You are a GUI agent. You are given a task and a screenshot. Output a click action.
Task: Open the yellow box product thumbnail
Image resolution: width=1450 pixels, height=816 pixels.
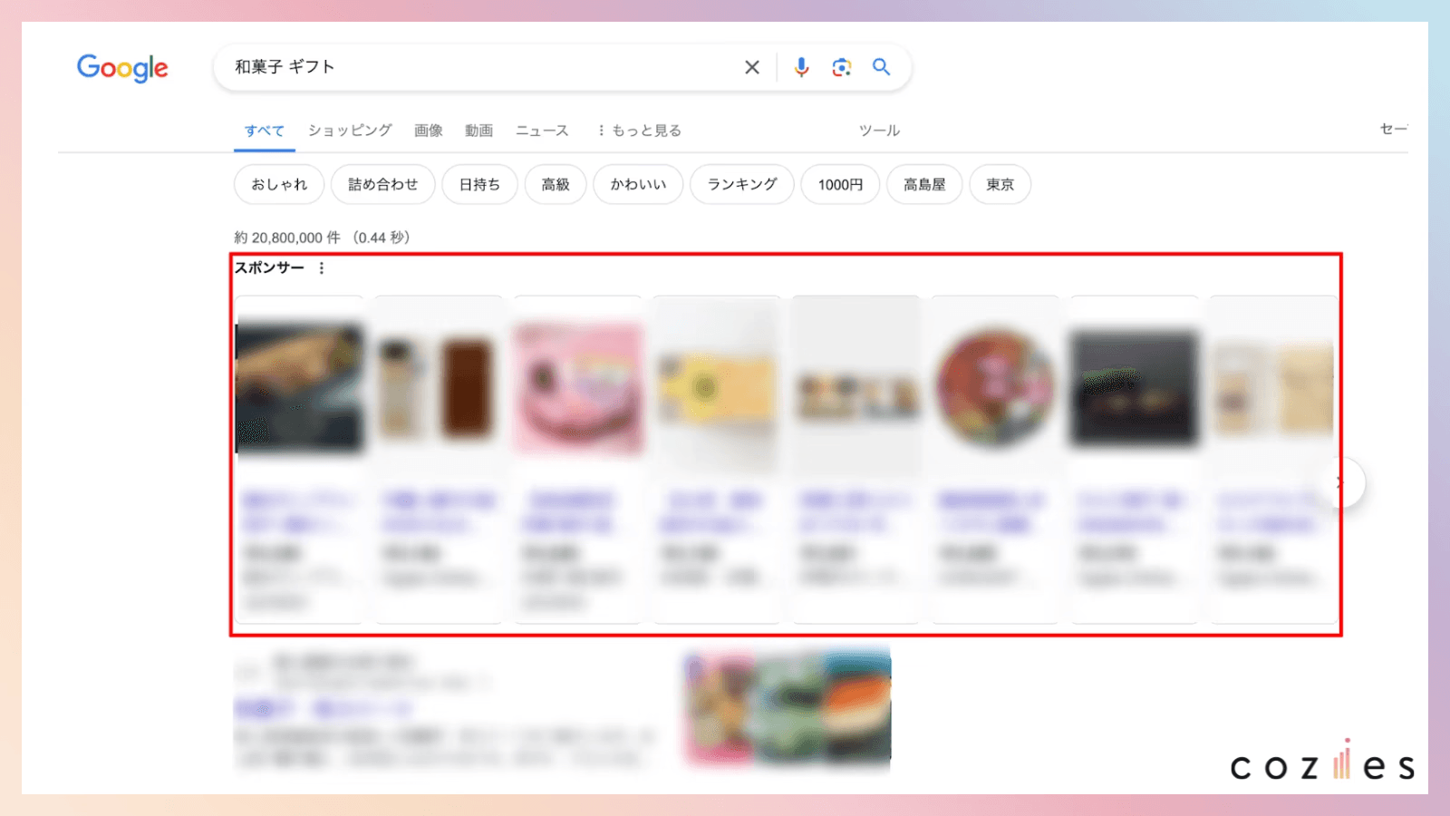point(717,388)
